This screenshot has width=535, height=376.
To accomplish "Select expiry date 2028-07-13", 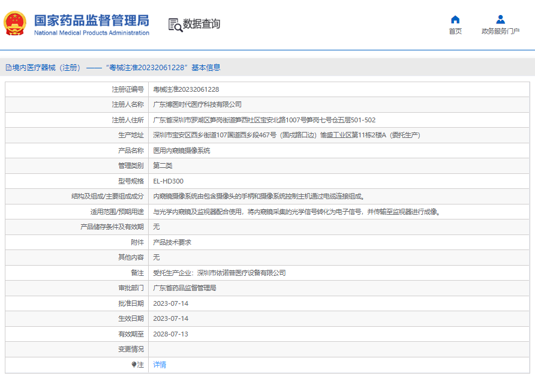I will click(170, 334).
